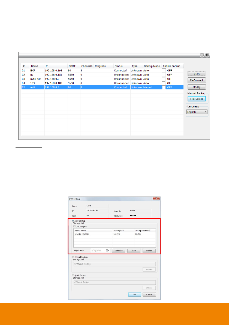This screenshot has width=229, height=325.
Task: Open File Select for manual backup
Action: 197,99
